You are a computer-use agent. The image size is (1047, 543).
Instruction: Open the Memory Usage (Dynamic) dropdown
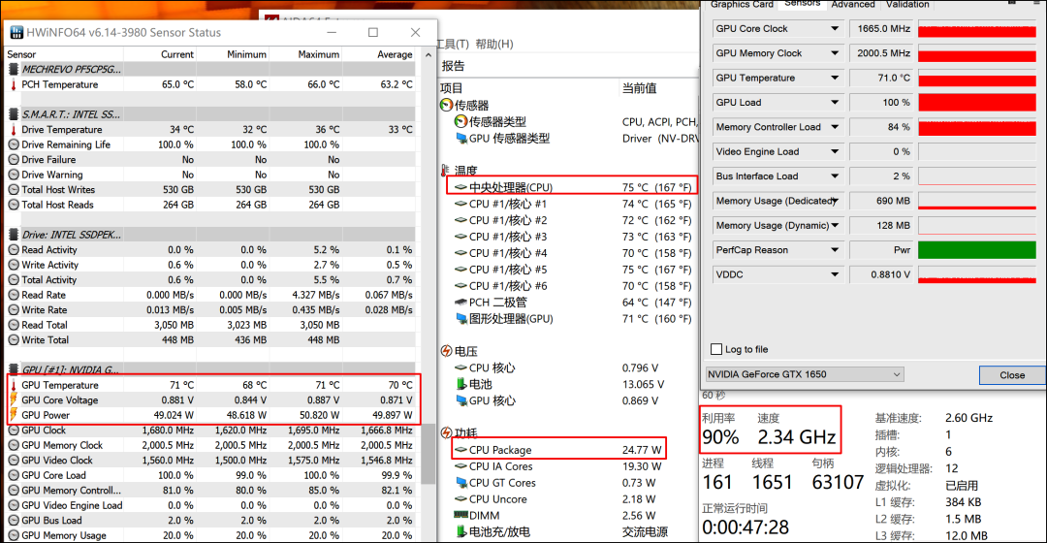835,226
